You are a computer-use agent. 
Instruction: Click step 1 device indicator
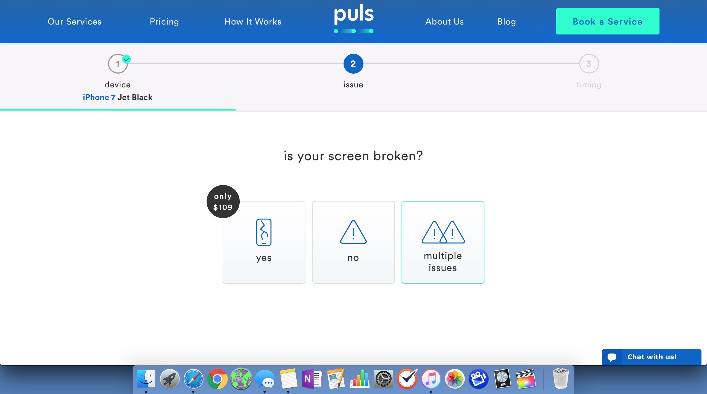[x=118, y=63]
